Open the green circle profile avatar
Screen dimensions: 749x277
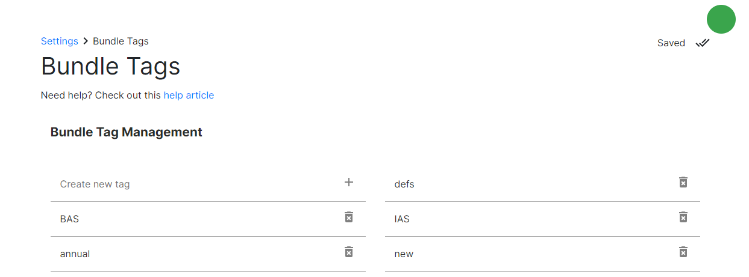point(721,19)
